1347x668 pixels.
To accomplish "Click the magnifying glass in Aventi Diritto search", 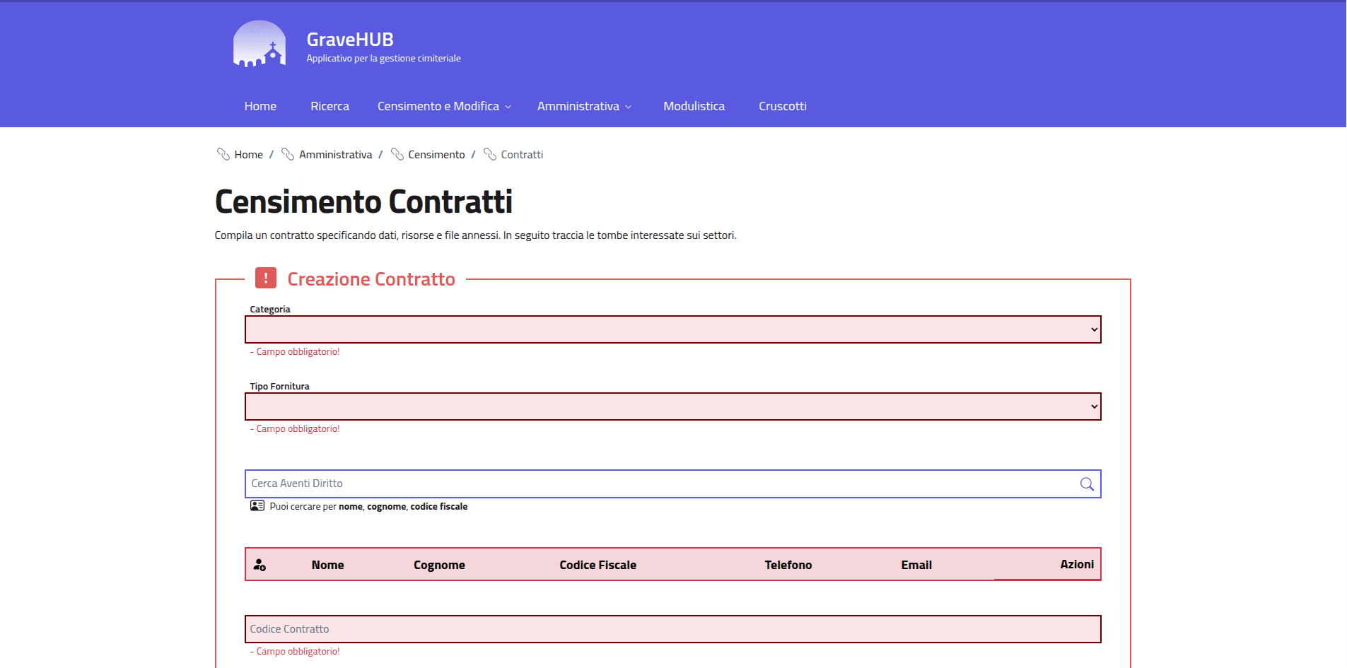I will click(1087, 484).
